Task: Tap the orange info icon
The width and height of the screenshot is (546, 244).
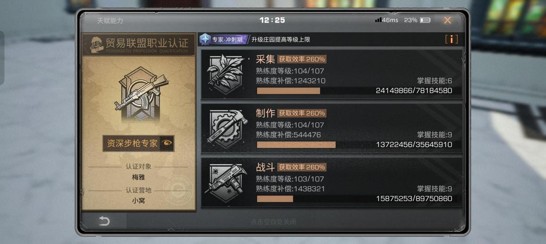Action: (x=451, y=39)
